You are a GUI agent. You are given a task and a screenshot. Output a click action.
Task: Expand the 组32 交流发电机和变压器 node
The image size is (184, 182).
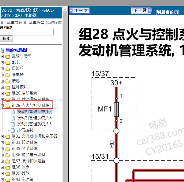point(2,136)
